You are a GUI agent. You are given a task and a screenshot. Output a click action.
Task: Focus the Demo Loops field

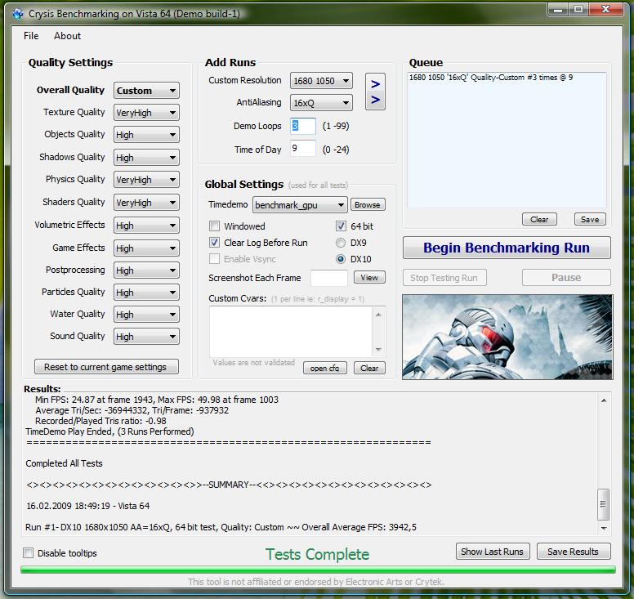pyautogui.click(x=303, y=126)
